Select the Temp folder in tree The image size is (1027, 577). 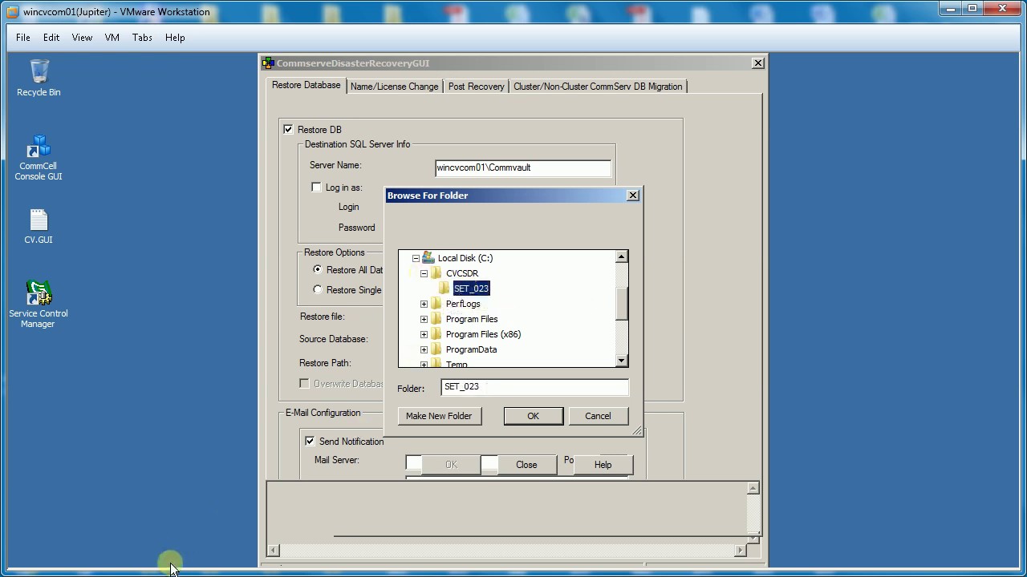[x=457, y=364]
